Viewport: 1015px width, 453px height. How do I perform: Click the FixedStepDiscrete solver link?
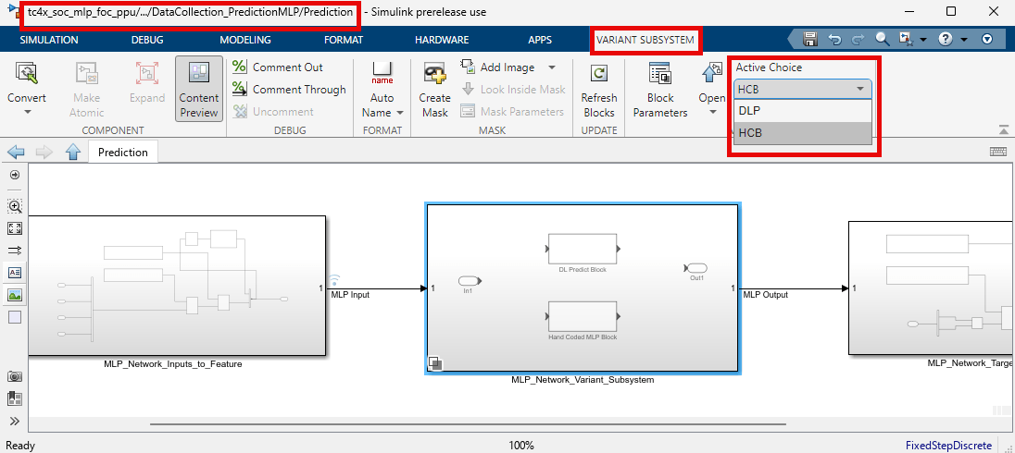(948, 446)
